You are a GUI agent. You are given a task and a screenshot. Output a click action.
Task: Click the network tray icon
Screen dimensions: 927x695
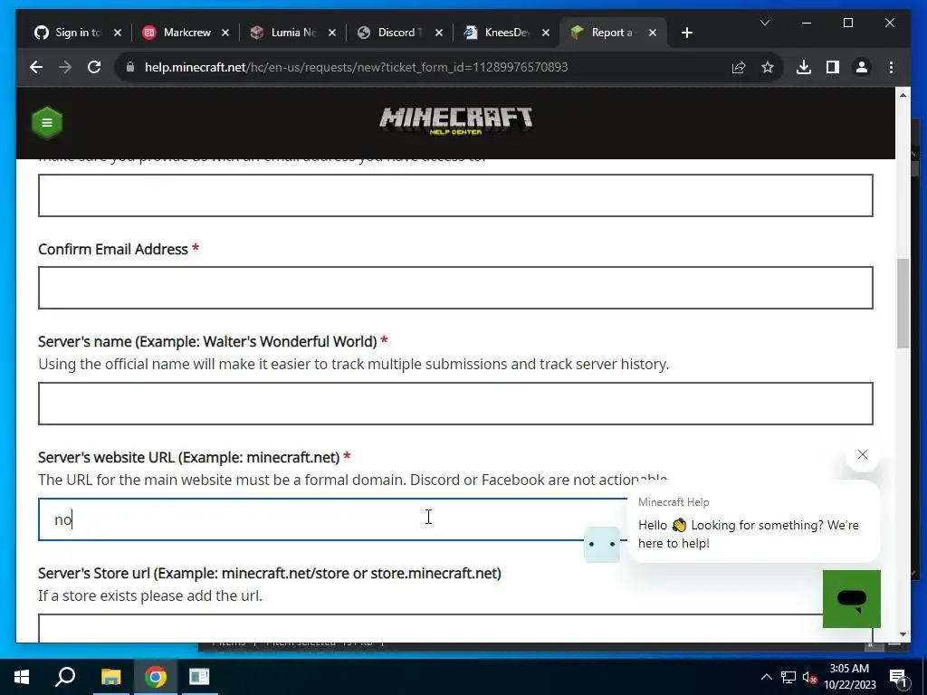pyautogui.click(x=788, y=677)
